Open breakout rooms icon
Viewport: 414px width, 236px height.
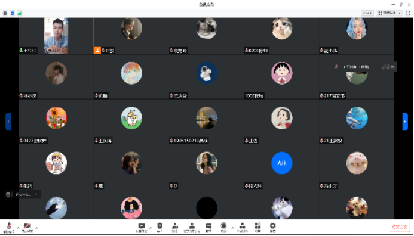[242, 228]
